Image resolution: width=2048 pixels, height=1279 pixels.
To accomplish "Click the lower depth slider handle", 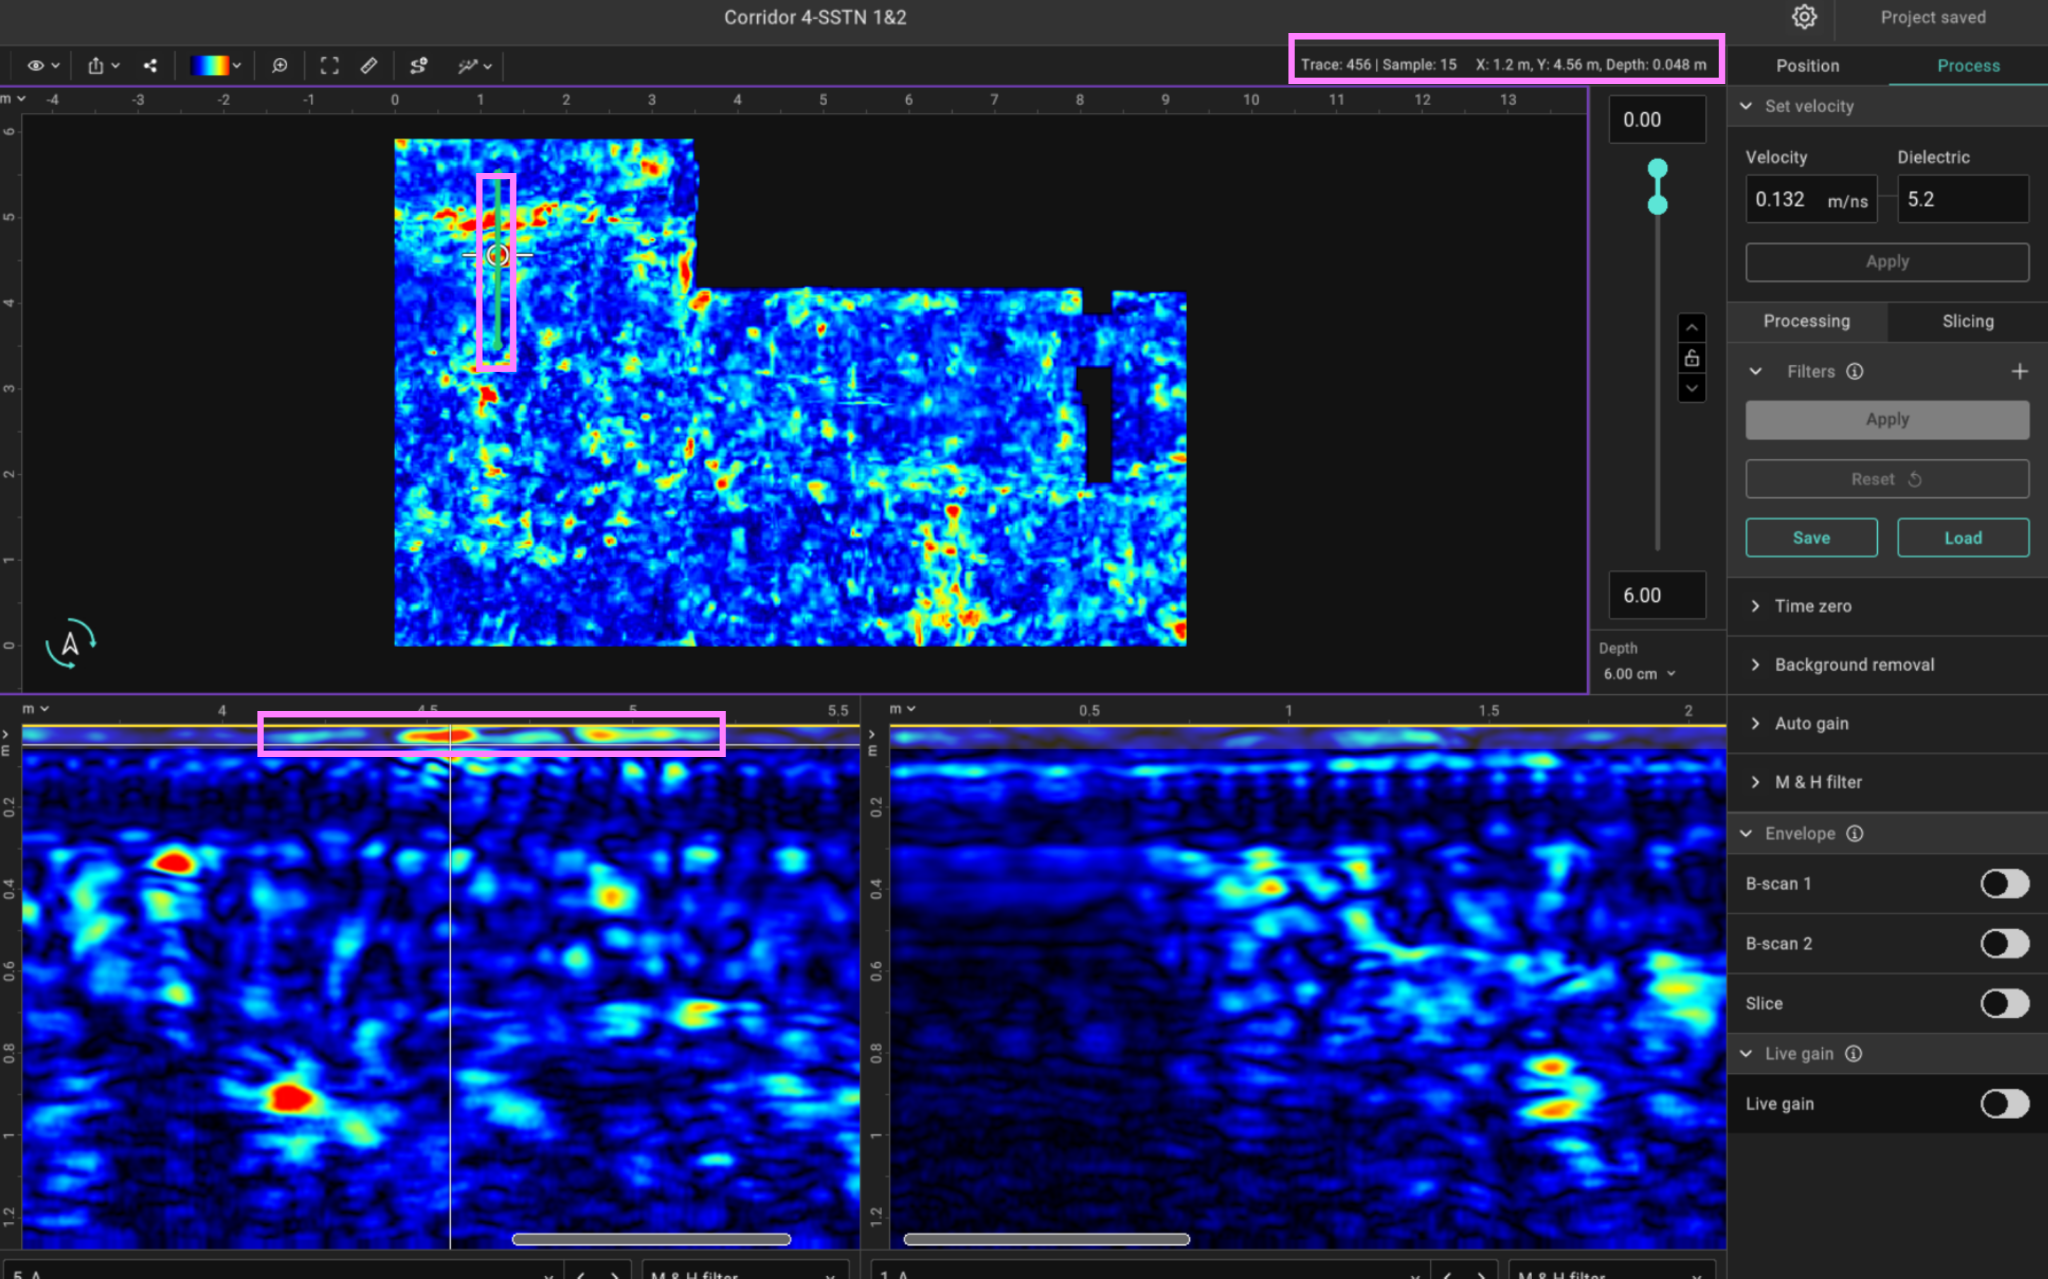I will [x=1657, y=205].
